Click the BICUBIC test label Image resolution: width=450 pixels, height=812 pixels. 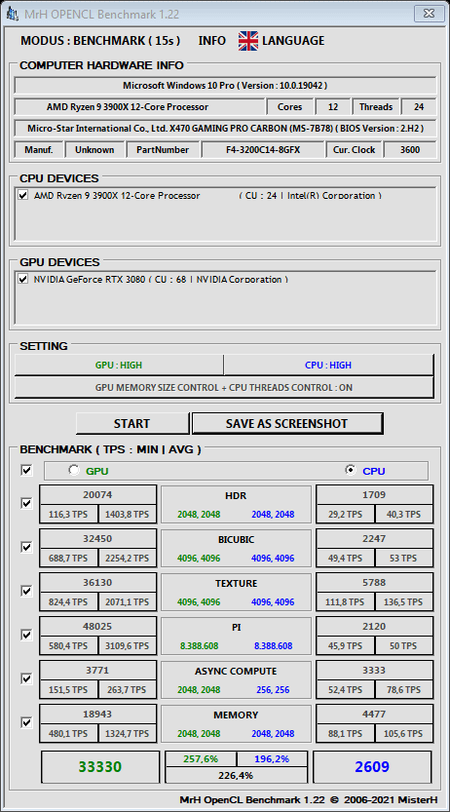point(236,540)
